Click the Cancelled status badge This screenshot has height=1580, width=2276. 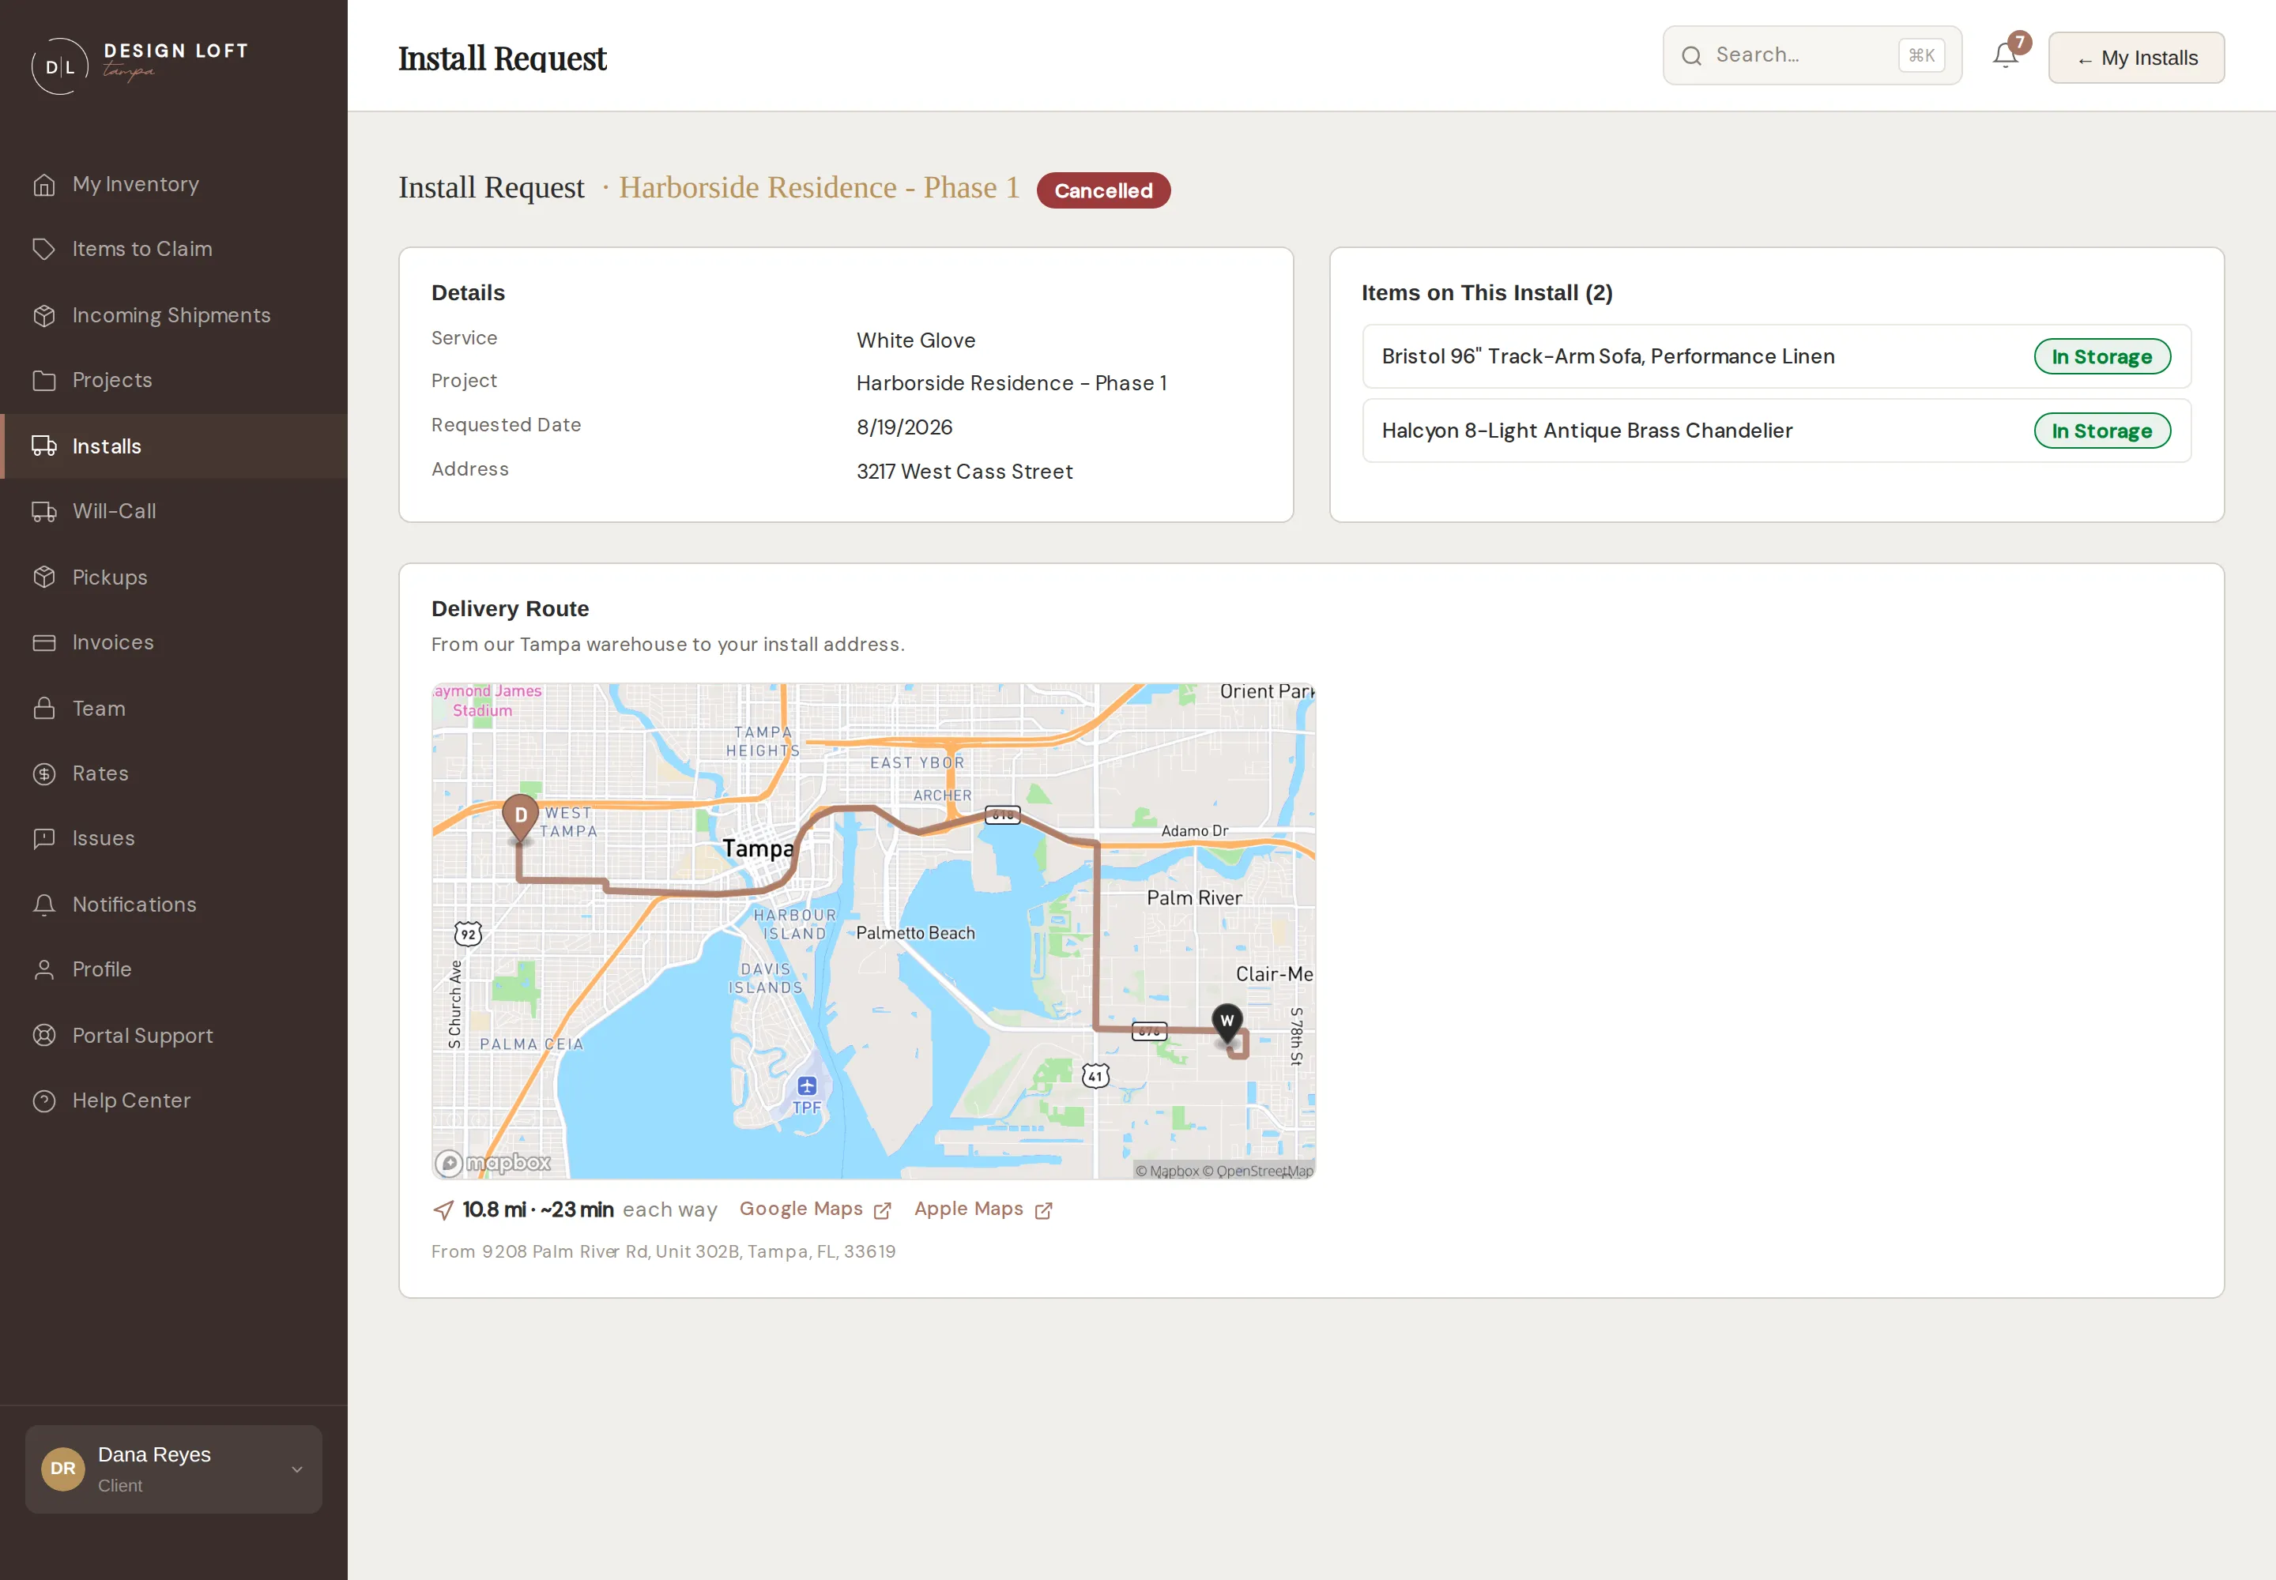pos(1103,190)
